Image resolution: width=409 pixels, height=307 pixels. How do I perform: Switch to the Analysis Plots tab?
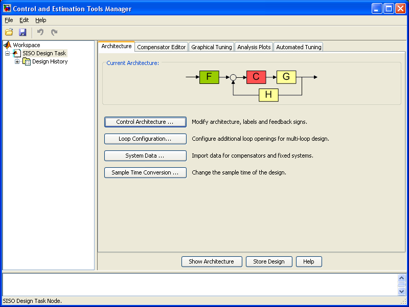coord(254,47)
